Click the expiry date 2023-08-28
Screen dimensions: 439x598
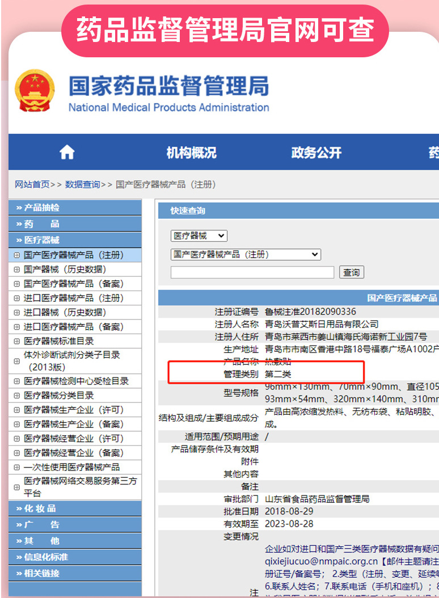(x=289, y=524)
